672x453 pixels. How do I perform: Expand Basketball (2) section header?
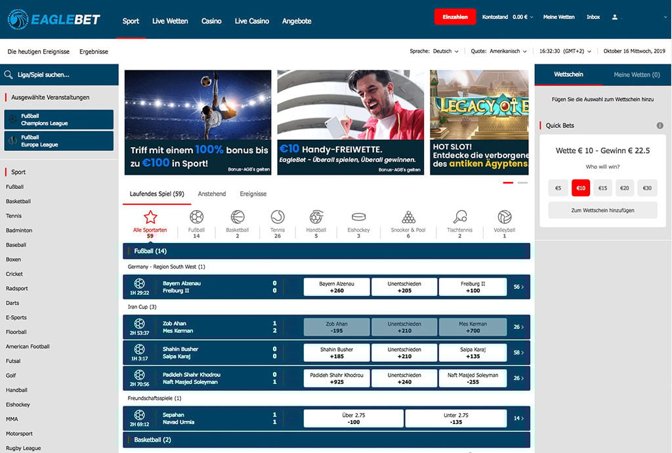click(x=327, y=440)
